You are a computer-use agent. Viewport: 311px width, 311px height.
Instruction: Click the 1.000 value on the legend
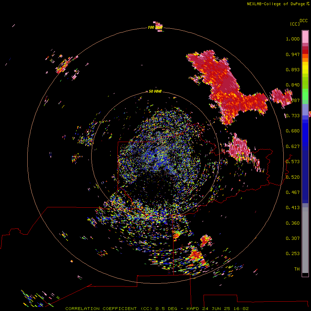(x=293, y=39)
